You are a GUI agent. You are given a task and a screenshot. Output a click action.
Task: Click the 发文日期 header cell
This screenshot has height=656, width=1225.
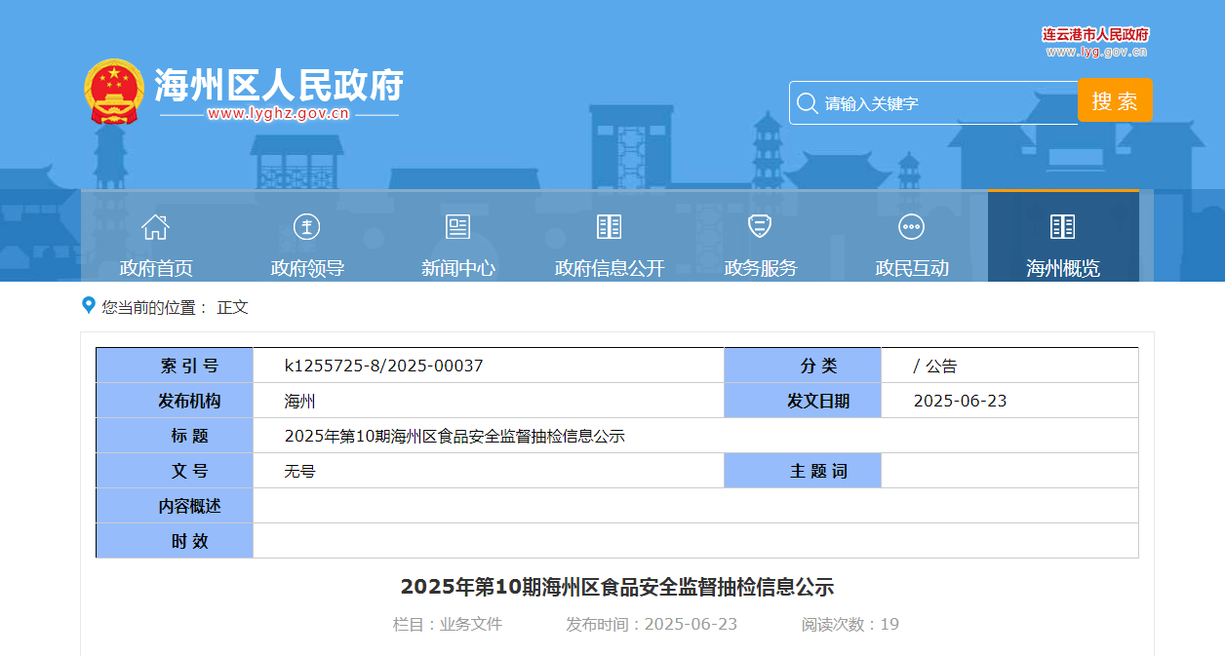coord(803,401)
